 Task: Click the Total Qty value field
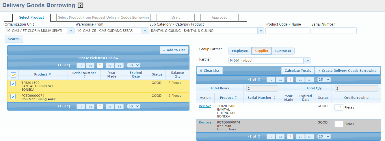[356, 88]
